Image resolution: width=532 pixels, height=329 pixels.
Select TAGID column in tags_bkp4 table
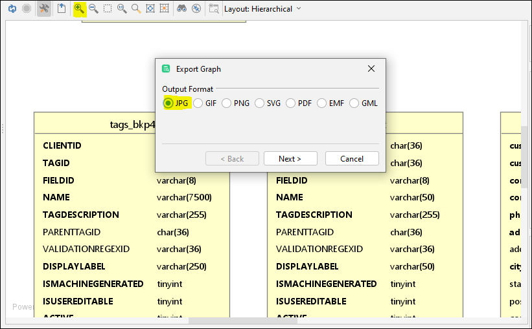click(x=56, y=163)
